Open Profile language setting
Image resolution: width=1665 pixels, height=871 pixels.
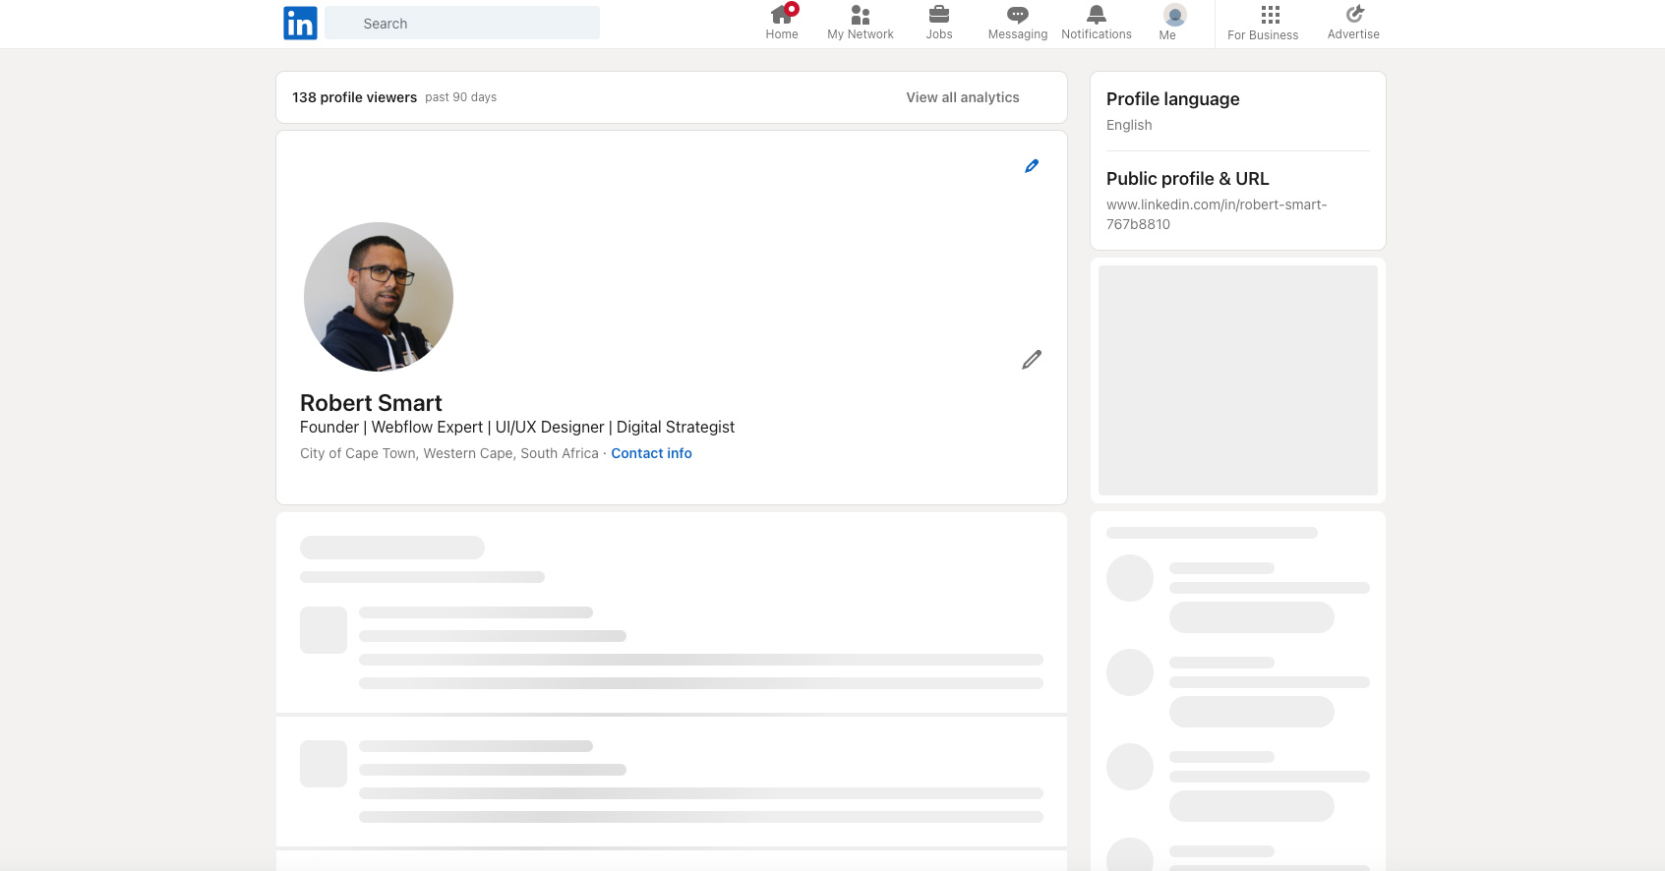tap(1172, 99)
